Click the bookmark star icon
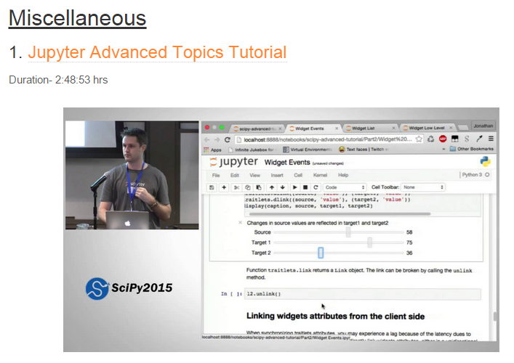 [x=419, y=139]
